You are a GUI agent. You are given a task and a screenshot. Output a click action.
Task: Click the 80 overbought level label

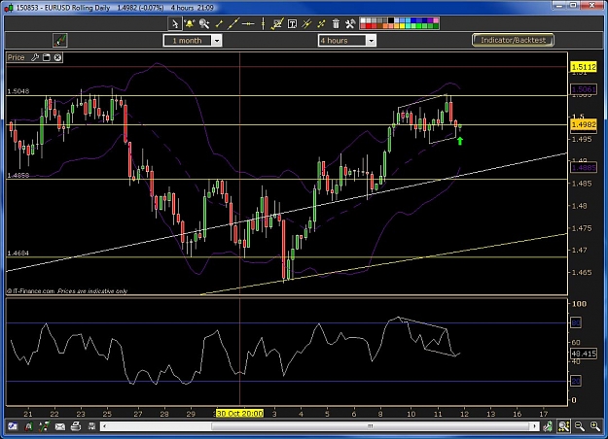[576, 322]
